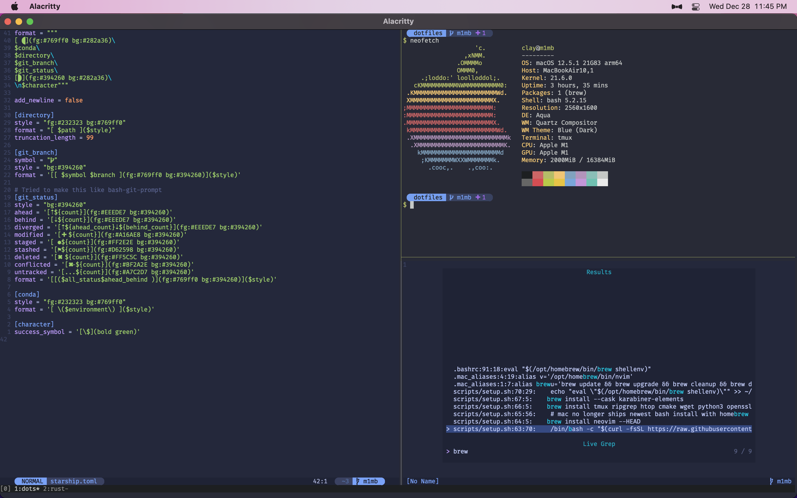
Task: Click the 42:1 cursor position indicator
Action: (320, 481)
